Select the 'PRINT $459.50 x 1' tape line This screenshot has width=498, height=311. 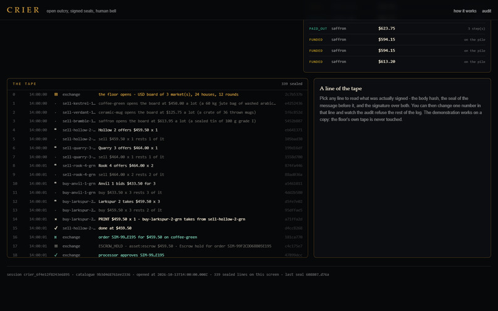pos(158,219)
